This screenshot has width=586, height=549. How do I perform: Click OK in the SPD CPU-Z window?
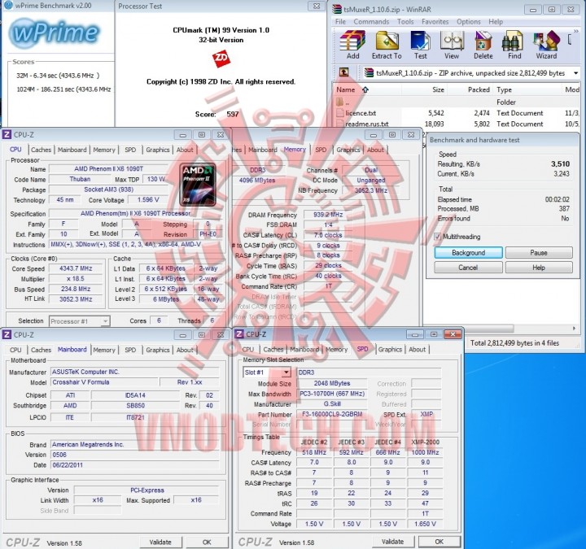point(439,542)
